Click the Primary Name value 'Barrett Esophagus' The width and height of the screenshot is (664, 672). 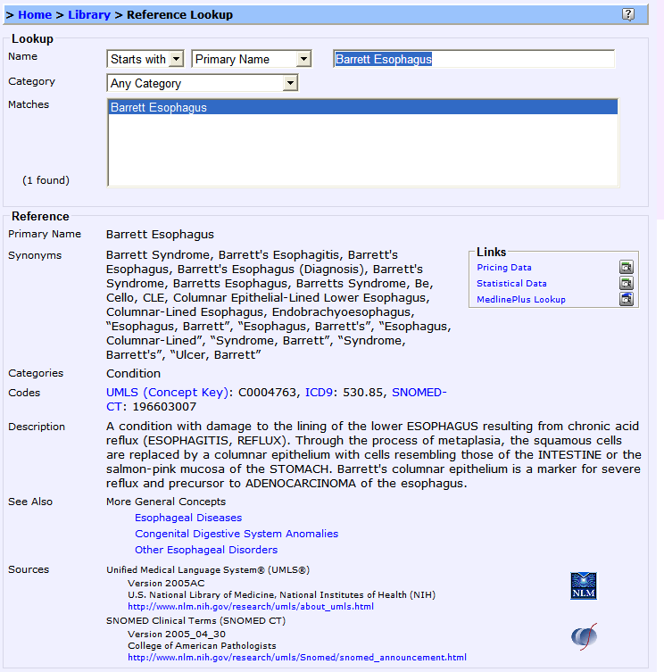[160, 235]
